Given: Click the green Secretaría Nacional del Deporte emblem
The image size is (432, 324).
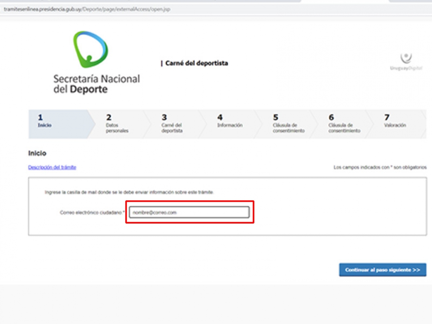Looking at the screenshot, I should point(90,50).
